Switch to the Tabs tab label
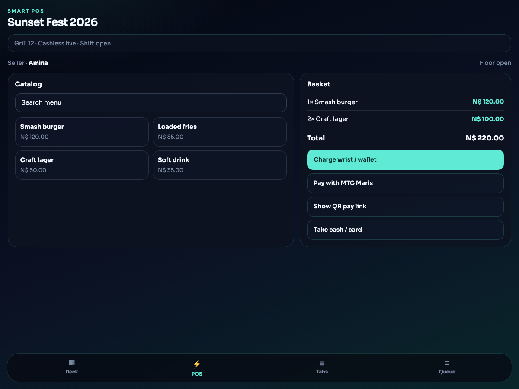The image size is (519, 389). [322, 372]
